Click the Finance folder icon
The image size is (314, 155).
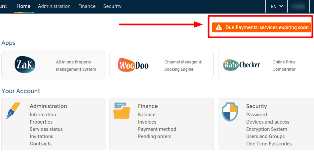[x=122, y=110]
